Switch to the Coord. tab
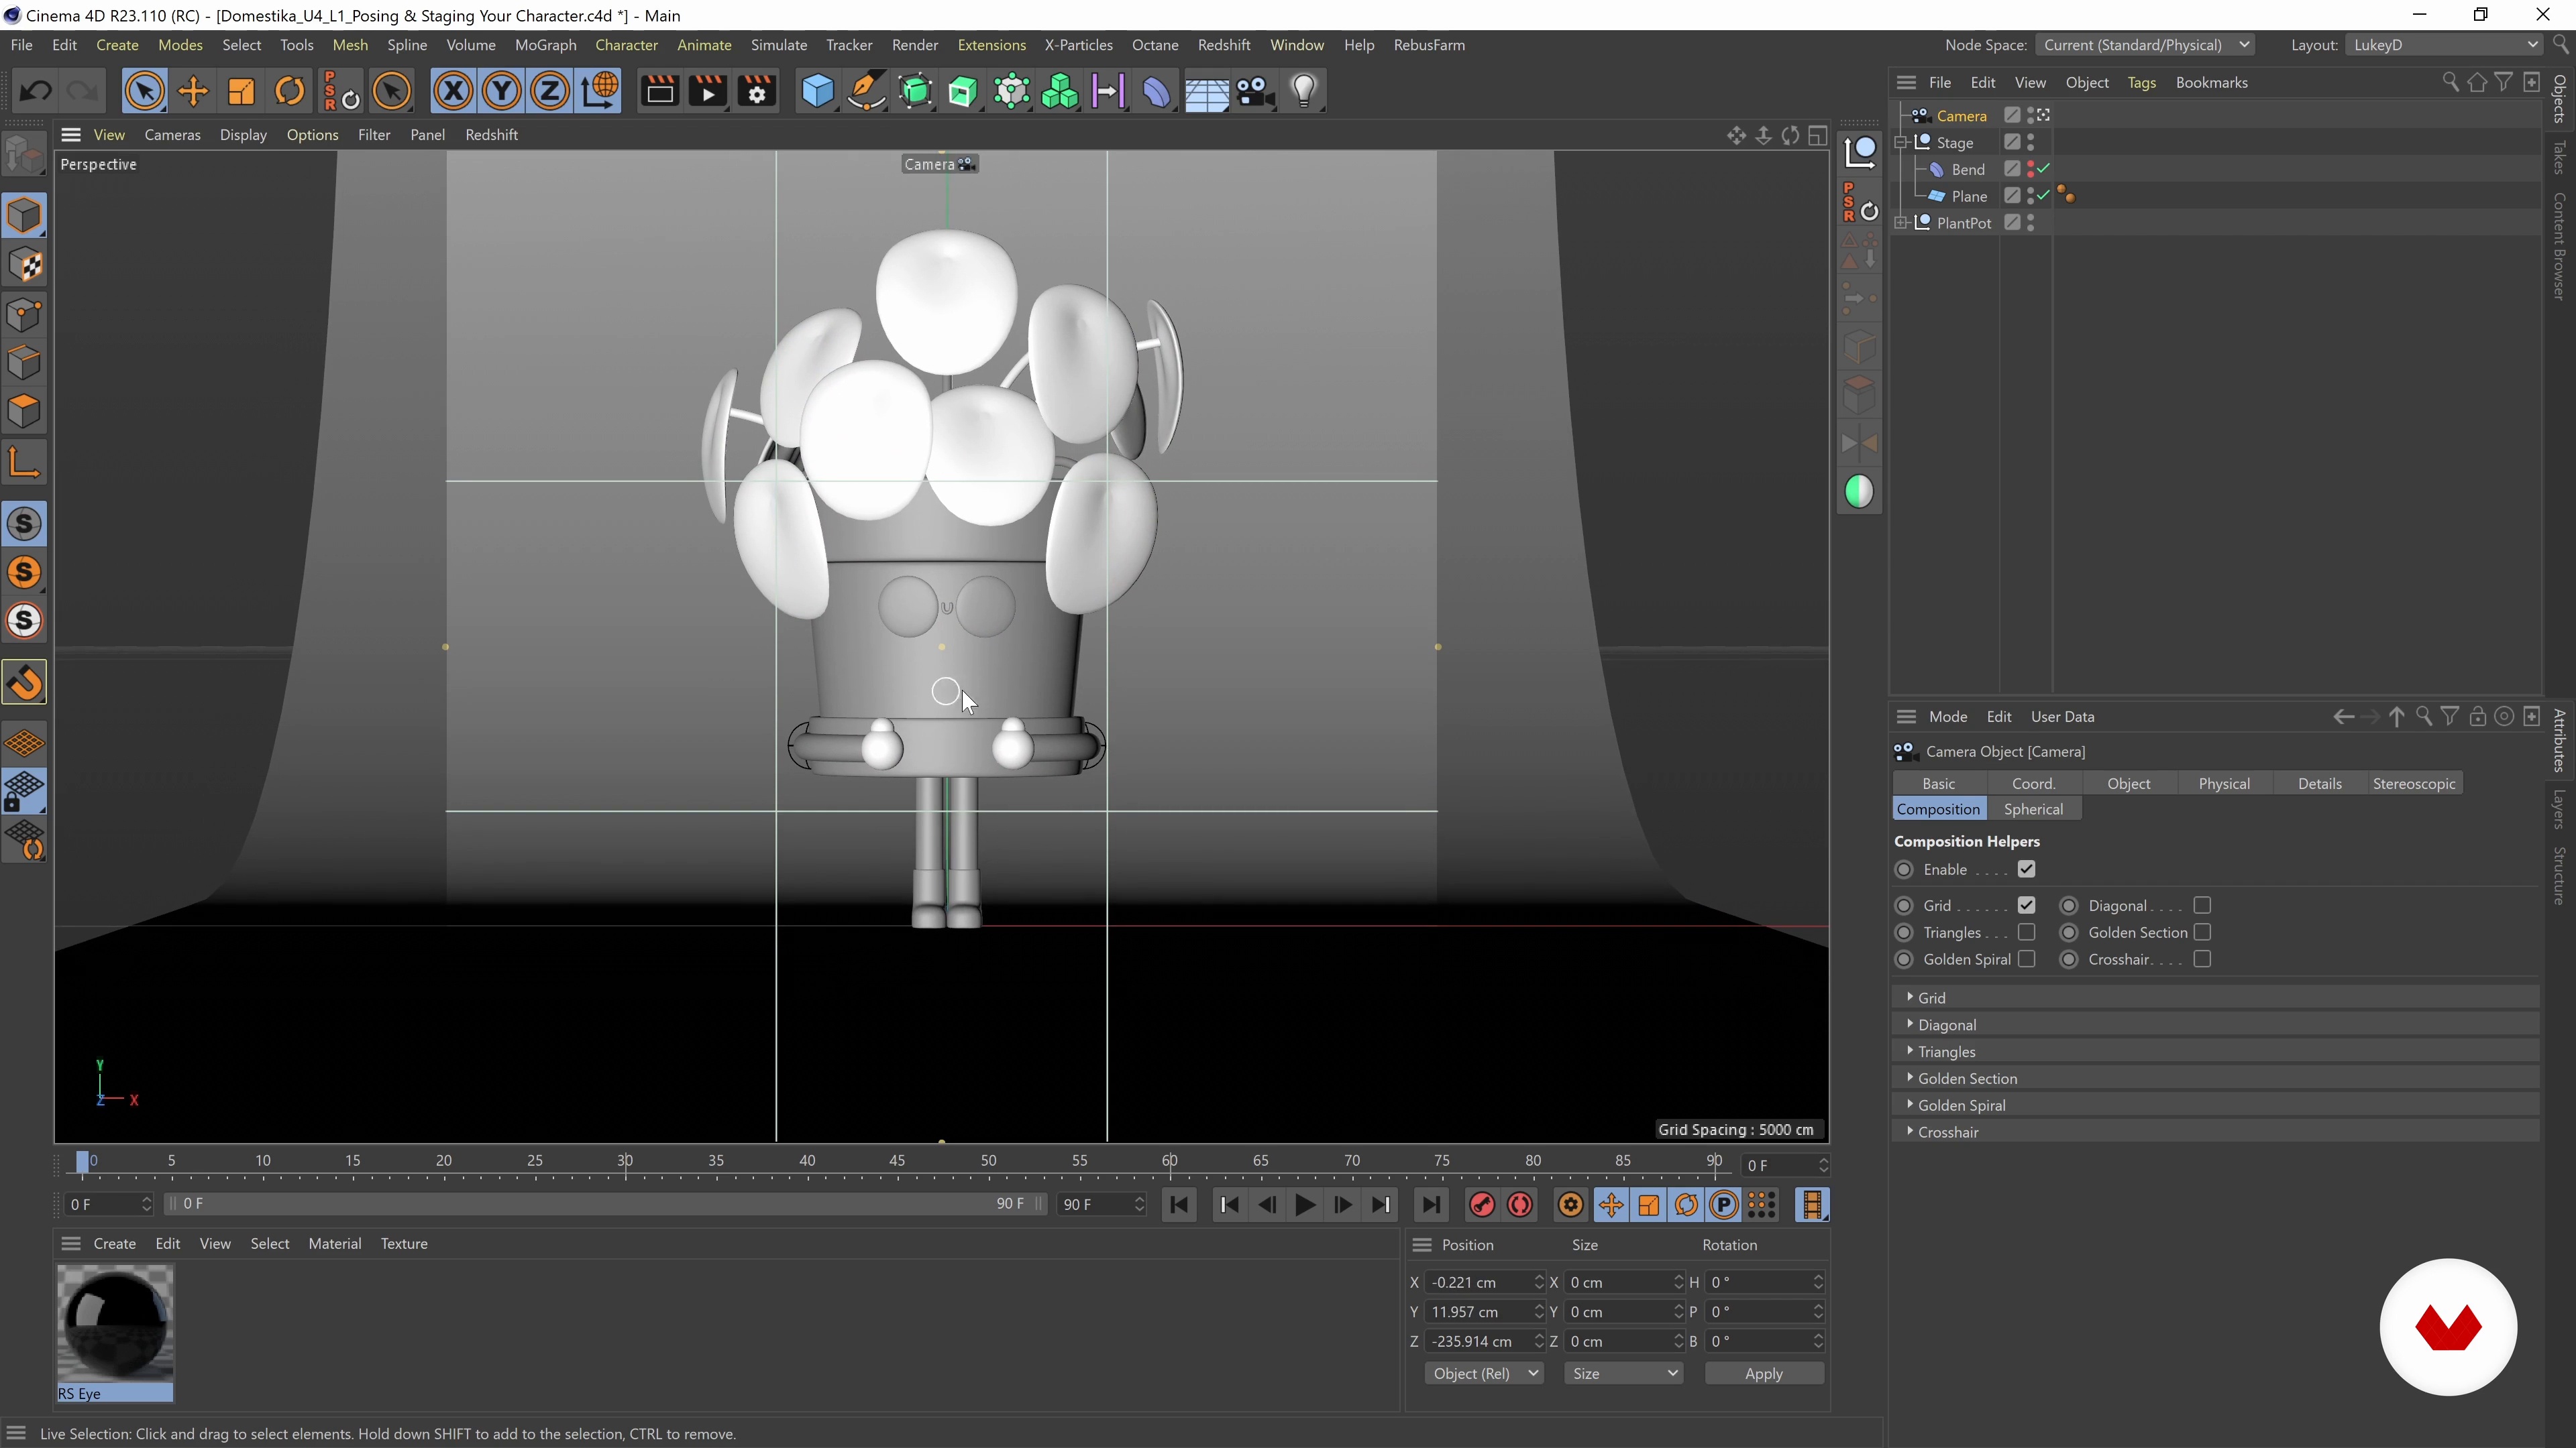Viewport: 2576px width, 1448px height. click(2033, 784)
